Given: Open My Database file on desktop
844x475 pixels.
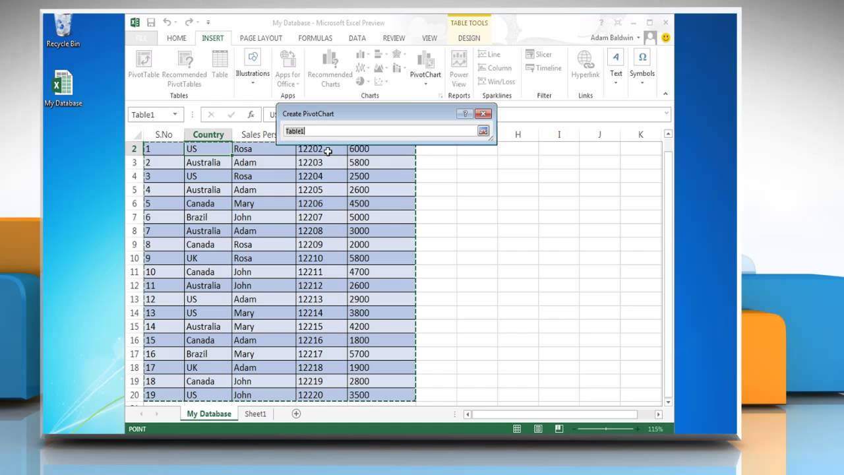Looking at the screenshot, I should [x=63, y=88].
